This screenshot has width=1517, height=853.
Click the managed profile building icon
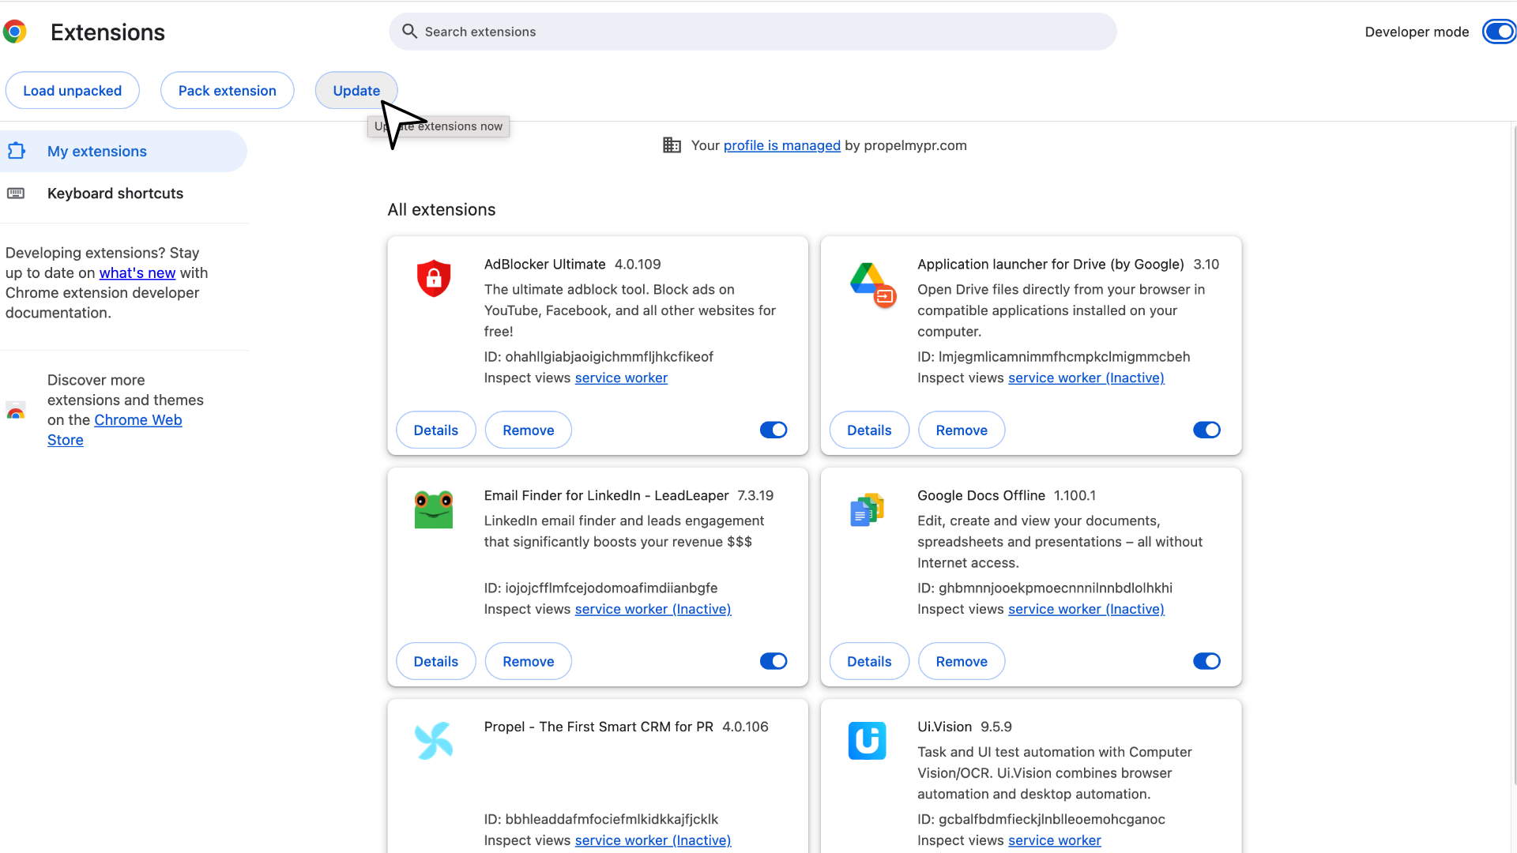[672, 145]
